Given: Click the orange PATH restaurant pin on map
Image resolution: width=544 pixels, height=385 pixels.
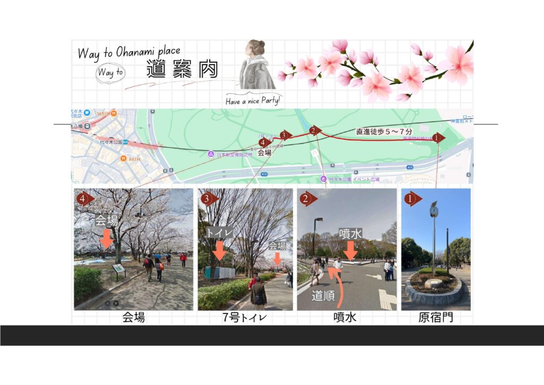Looking at the screenshot, I should 123,158.
